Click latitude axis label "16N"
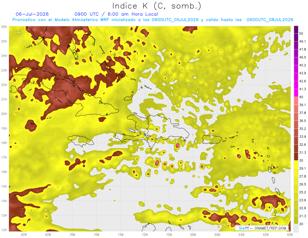The image size is (308, 238). click(x=4, y=172)
